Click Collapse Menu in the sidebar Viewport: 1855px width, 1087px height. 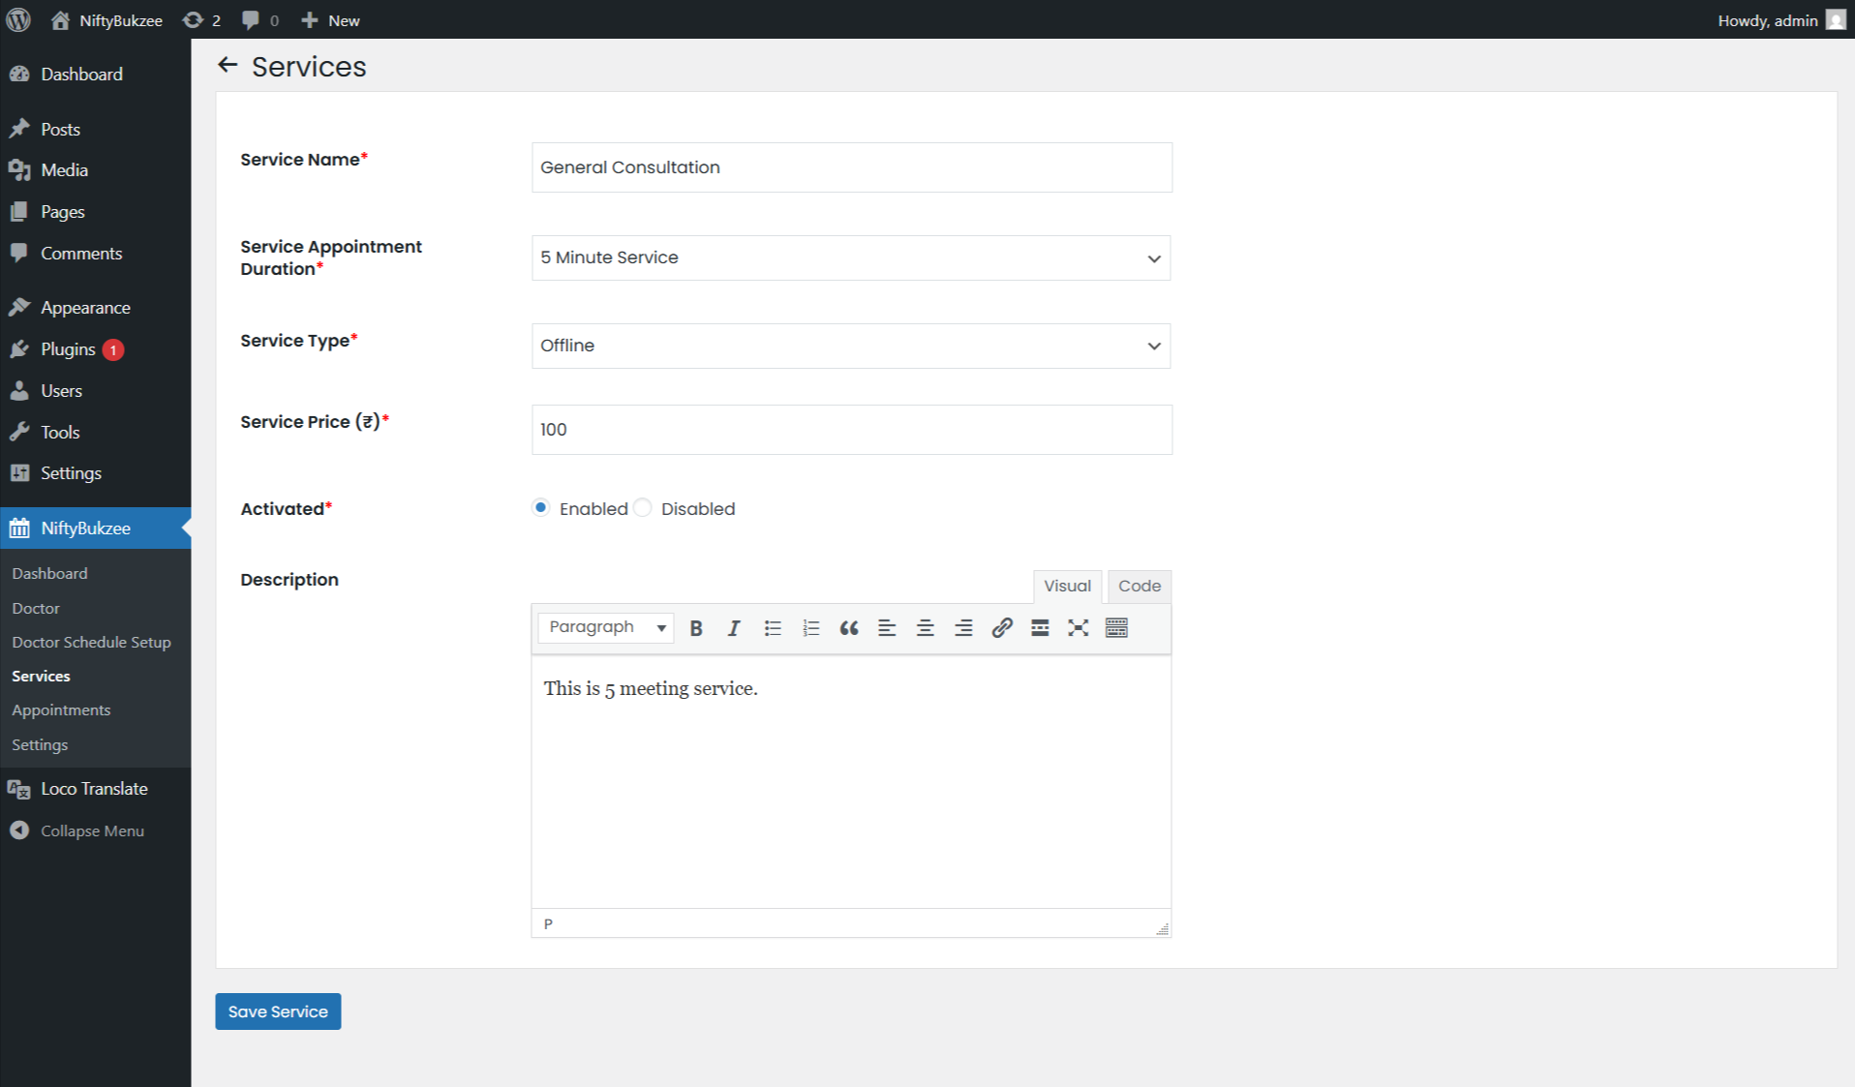[x=92, y=830]
